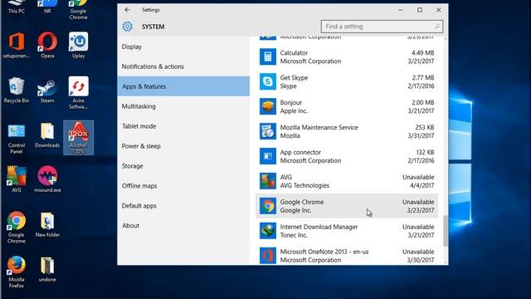The height and width of the screenshot is (299, 531).
Task: Select the Downloads folder on desktop
Action: pos(47,135)
